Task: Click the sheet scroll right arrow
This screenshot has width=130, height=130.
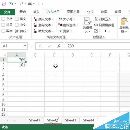Action: click(x=15, y=120)
